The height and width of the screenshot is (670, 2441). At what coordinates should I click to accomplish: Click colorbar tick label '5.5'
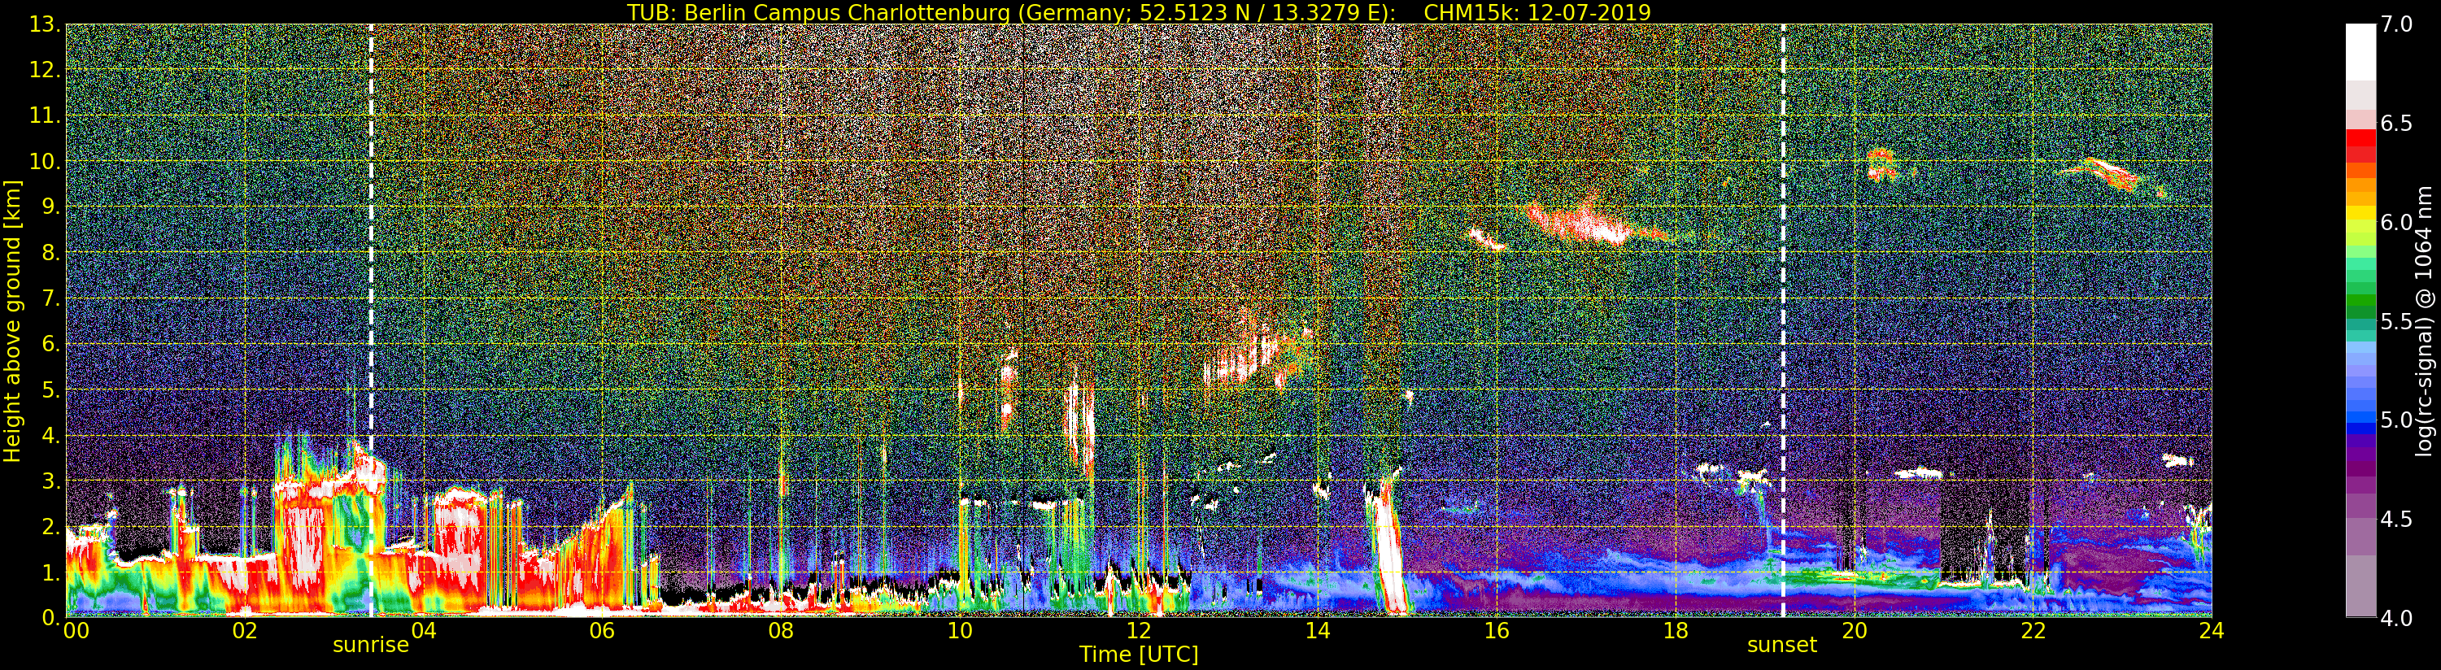(2396, 321)
